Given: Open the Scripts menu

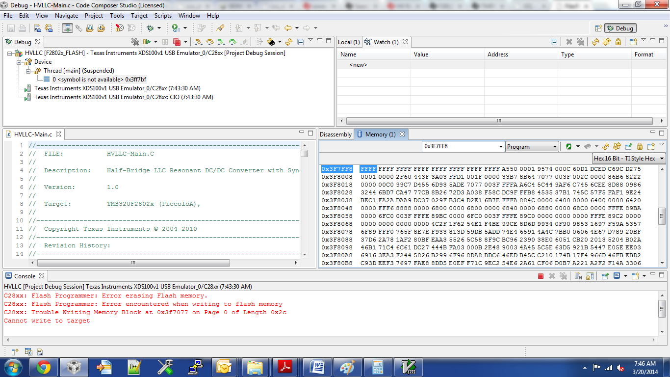Looking at the screenshot, I should (163, 16).
